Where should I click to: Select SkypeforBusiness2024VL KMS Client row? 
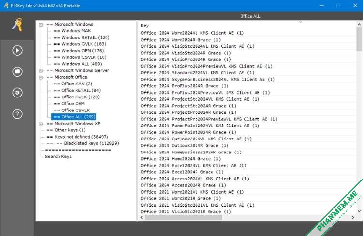pos(247,80)
